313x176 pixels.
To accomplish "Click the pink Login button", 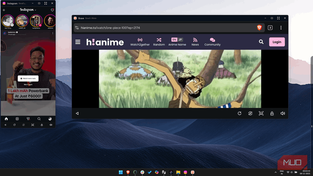I will 277,42.
